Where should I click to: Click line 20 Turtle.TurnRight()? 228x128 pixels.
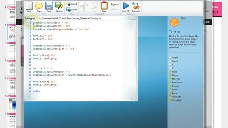[x=45, y=85]
